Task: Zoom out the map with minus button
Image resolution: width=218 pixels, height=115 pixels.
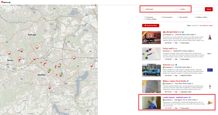Action: click(93, 7)
